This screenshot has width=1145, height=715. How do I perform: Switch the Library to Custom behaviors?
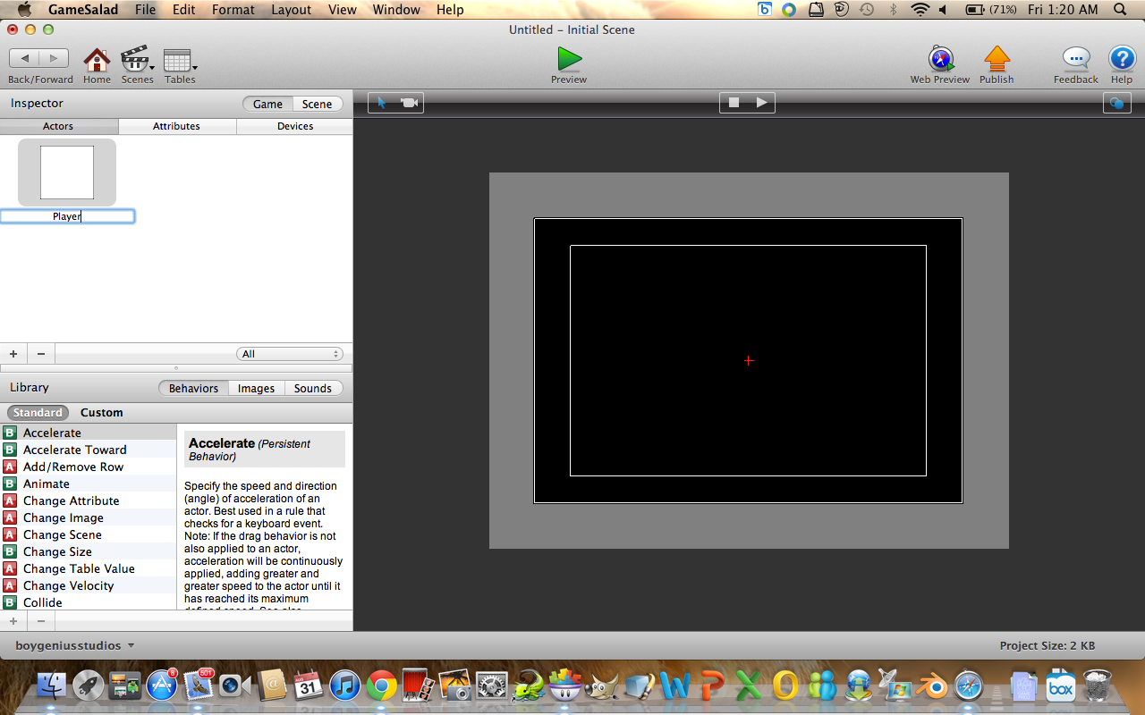coord(101,412)
